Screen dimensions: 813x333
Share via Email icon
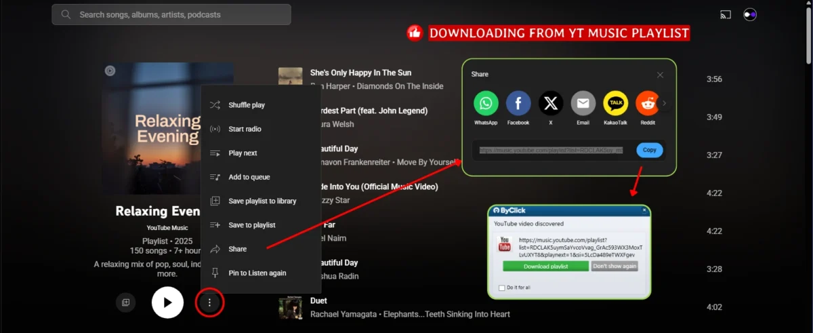pos(583,104)
